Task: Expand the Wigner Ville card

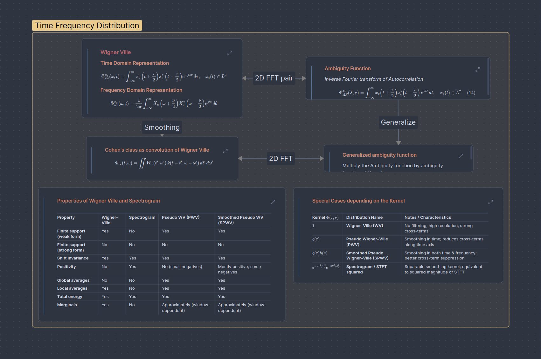Action: (x=230, y=53)
